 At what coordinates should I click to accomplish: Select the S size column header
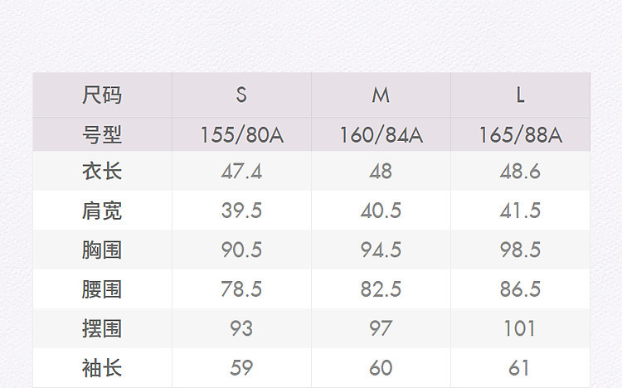pyautogui.click(x=241, y=95)
